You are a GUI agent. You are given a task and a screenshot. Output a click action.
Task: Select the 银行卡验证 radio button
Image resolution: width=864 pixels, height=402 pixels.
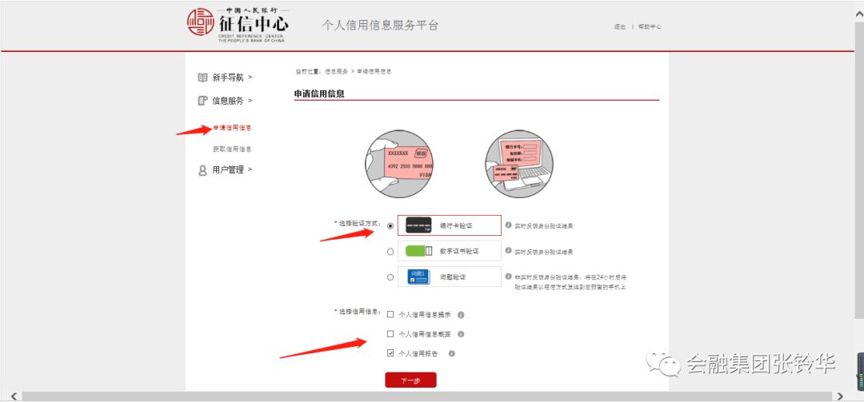390,226
